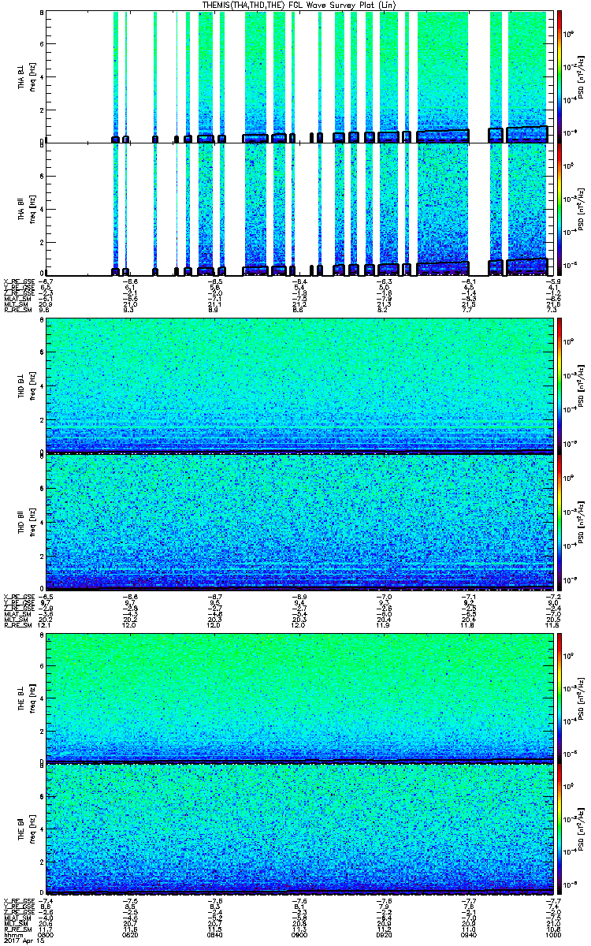
Task: Click PSD label beside THE B-parallel color bar
Action: [582, 829]
